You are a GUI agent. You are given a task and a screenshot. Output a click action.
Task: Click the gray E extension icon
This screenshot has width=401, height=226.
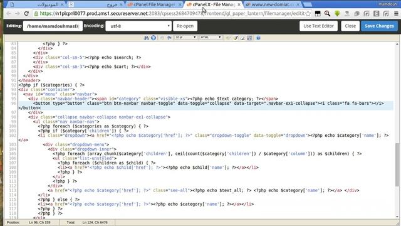click(377, 14)
